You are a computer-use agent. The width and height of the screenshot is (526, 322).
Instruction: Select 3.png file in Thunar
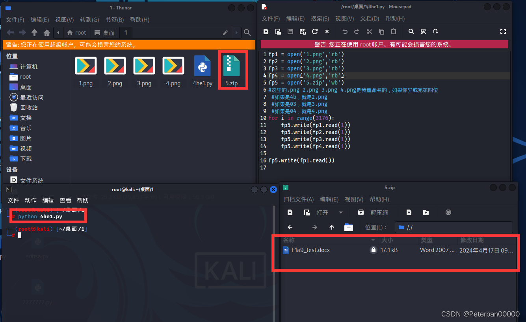(x=144, y=71)
